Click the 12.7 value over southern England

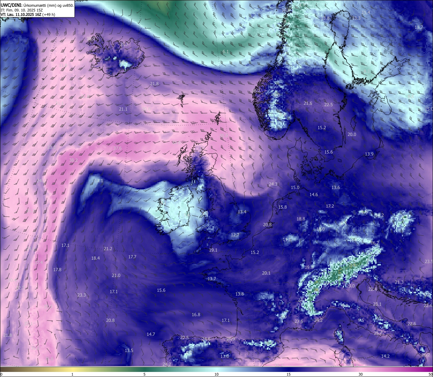click(235, 235)
